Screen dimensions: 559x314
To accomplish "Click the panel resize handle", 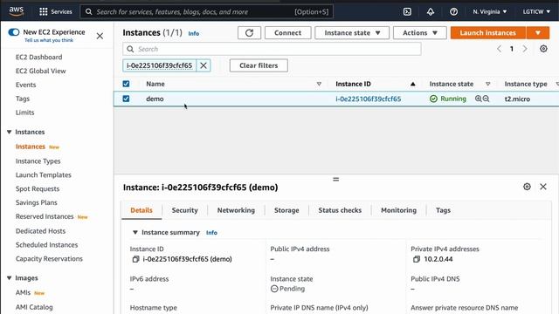I will 335,179.
